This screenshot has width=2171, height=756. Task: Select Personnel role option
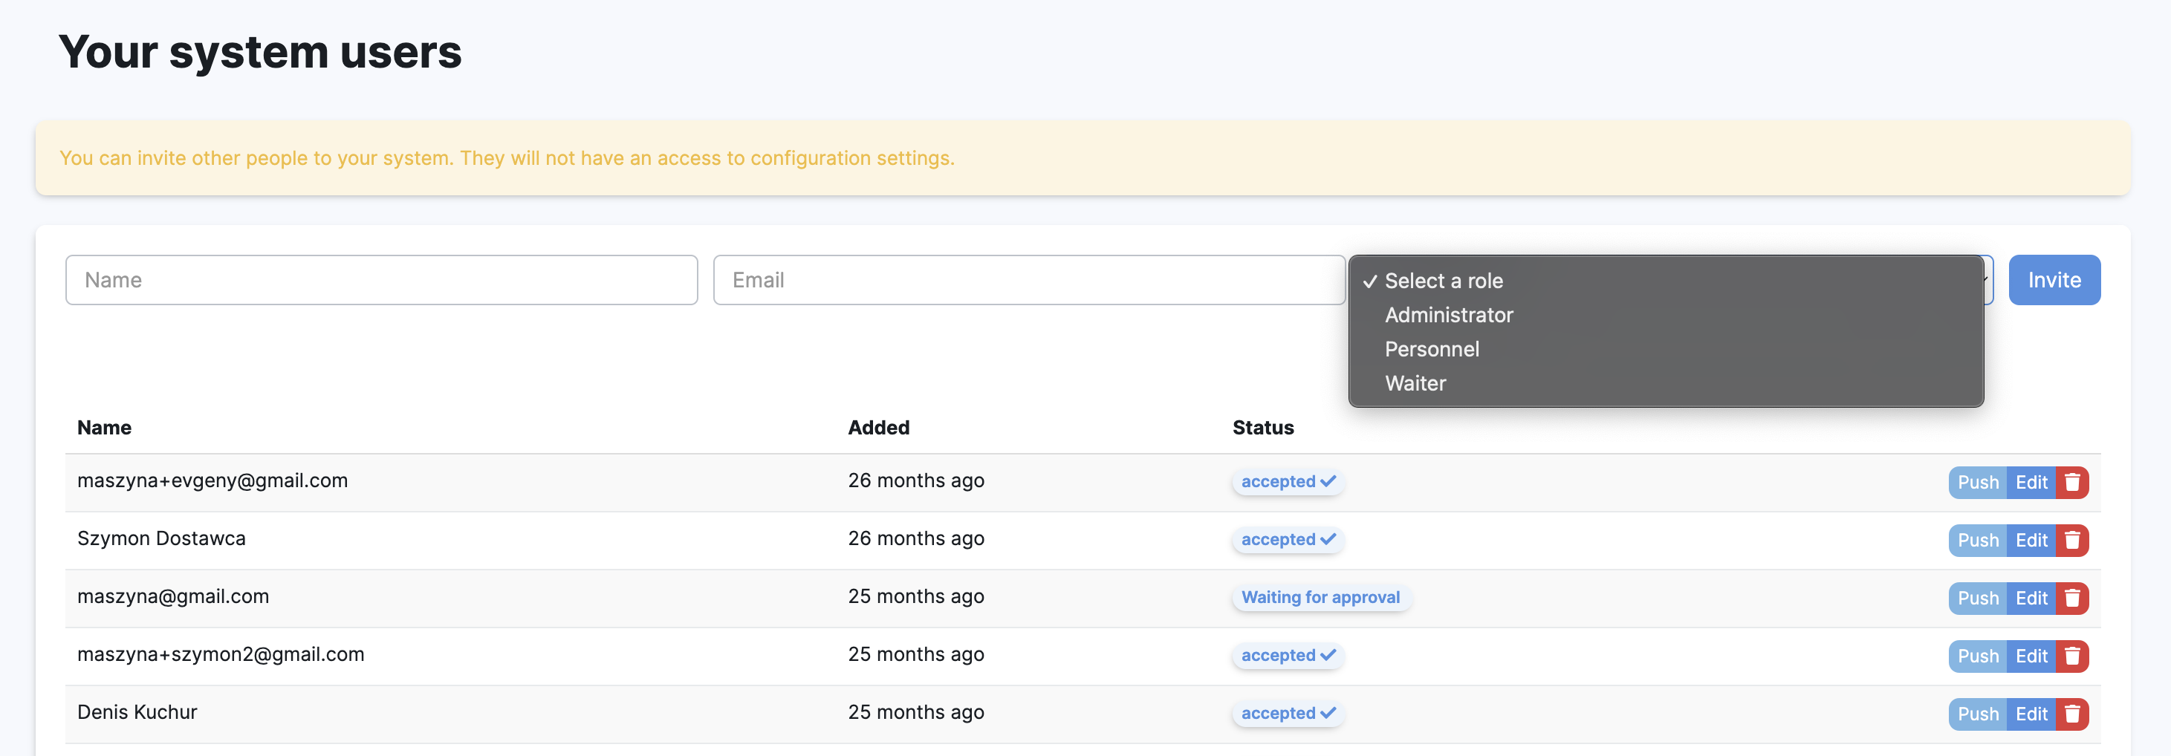coord(1431,349)
